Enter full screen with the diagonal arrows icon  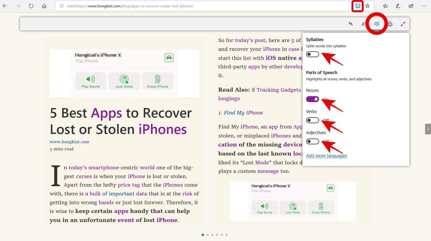click(403, 24)
